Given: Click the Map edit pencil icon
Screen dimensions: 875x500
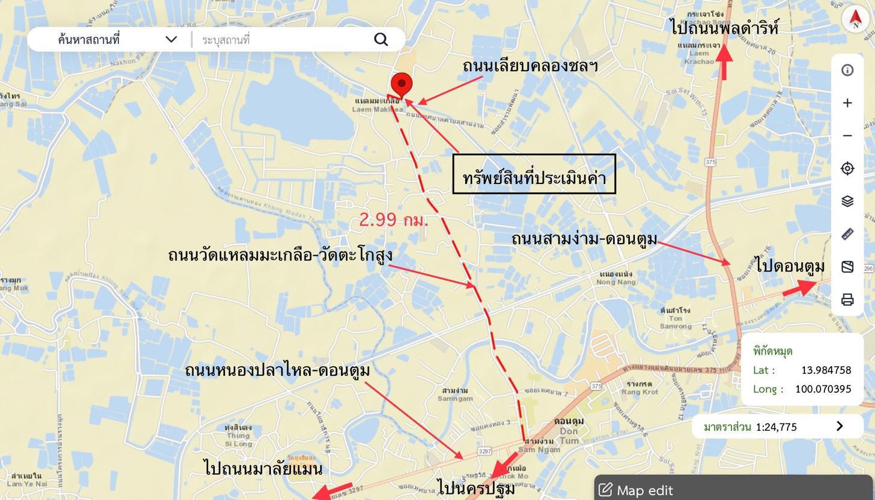Looking at the screenshot, I should pos(605,489).
